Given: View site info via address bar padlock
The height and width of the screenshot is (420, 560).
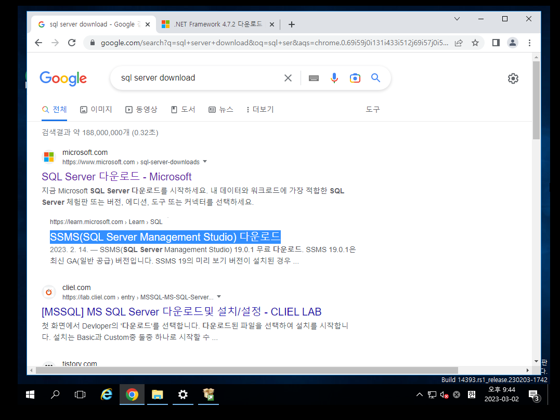Looking at the screenshot, I should tap(93, 43).
